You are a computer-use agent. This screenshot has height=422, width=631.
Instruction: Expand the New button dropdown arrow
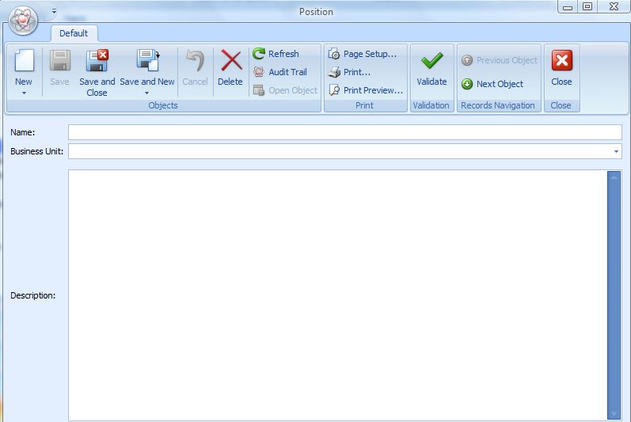coord(24,93)
